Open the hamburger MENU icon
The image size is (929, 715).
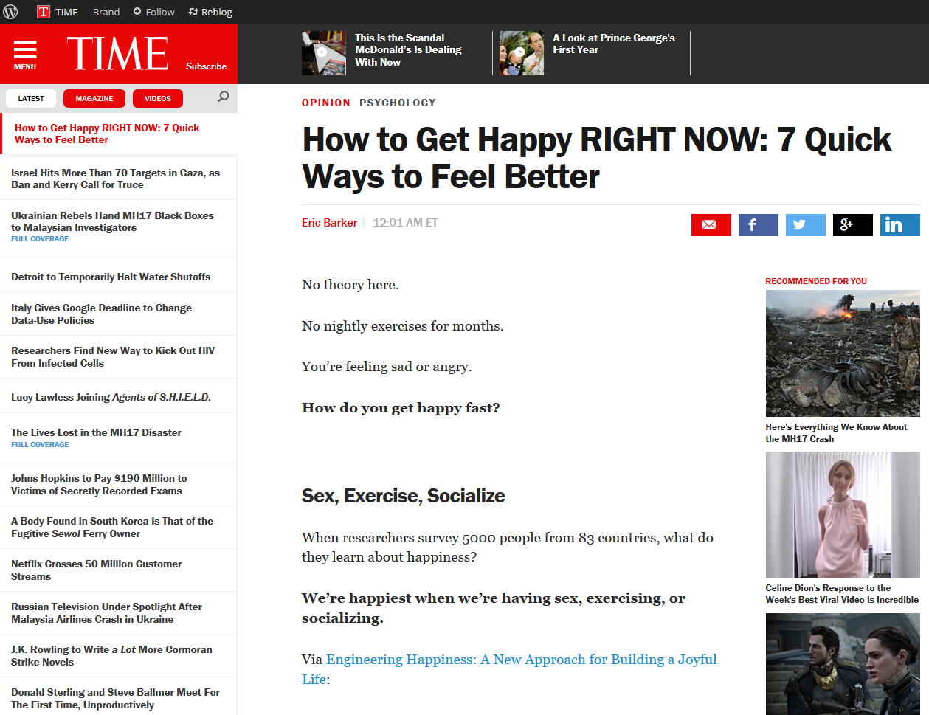(x=24, y=53)
